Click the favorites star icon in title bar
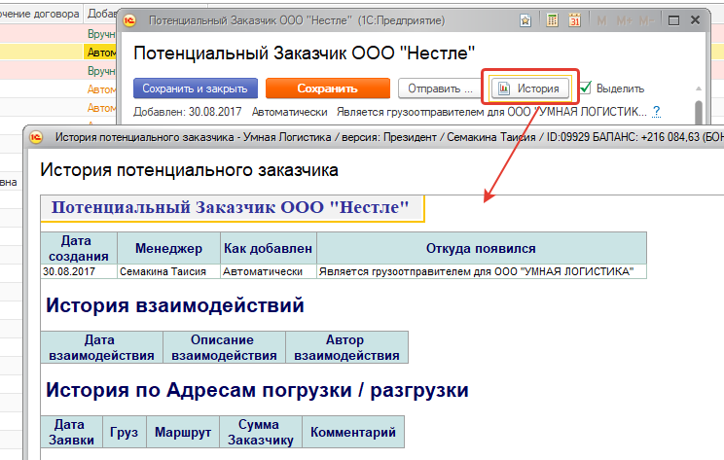Image resolution: width=724 pixels, height=460 pixels. pos(525,20)
